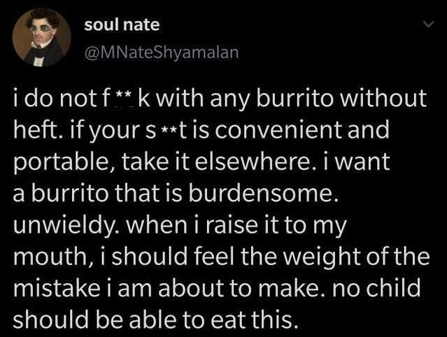447x337 pixels.
Task: Open the soul nate profile picture
Action: click(x=41, y=38)
